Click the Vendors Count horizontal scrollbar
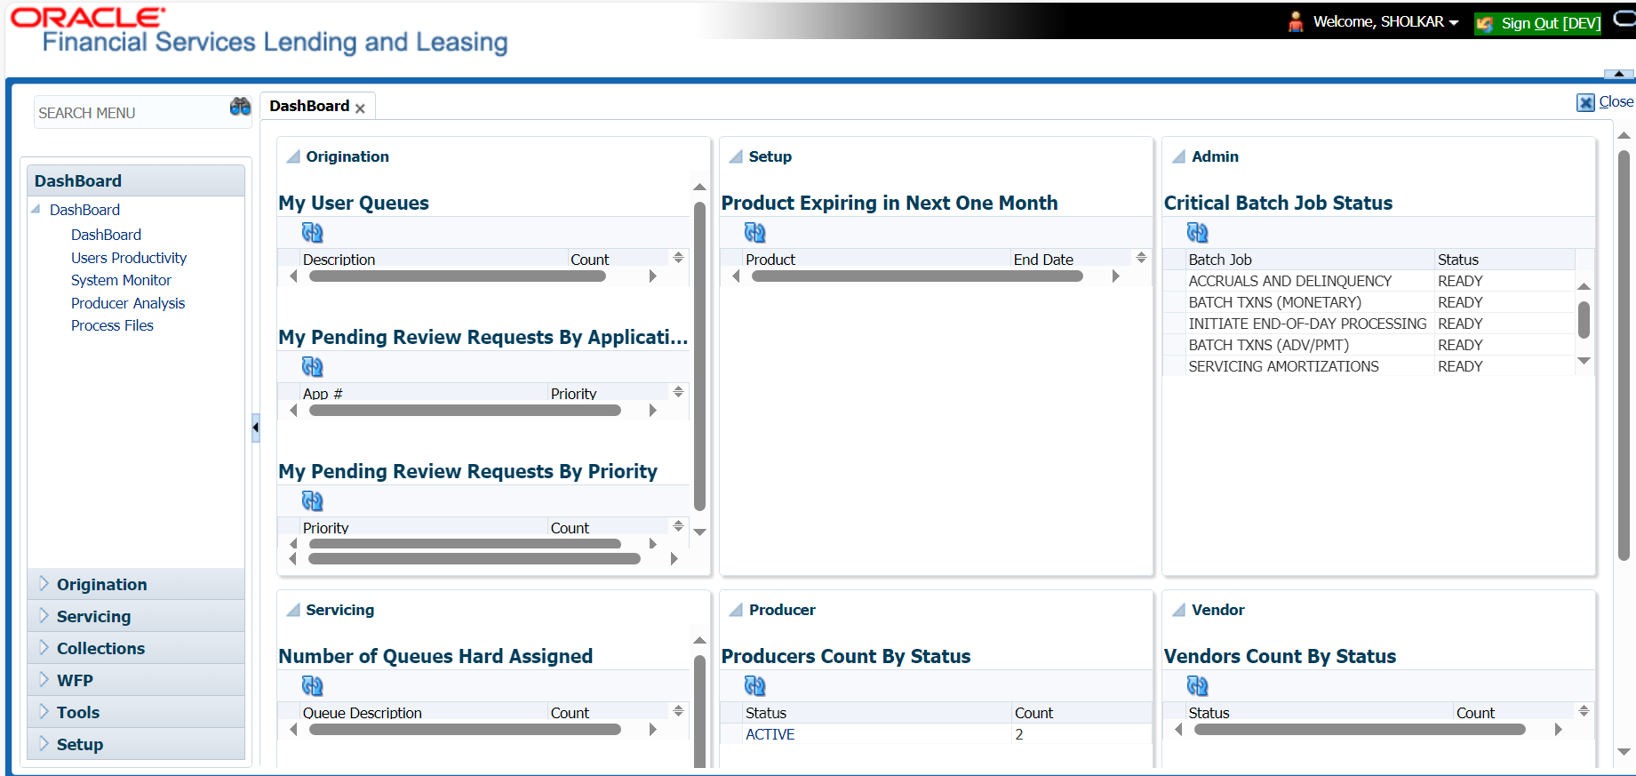The height and width of the screenshot is (776, 1636). [1360, 730]
